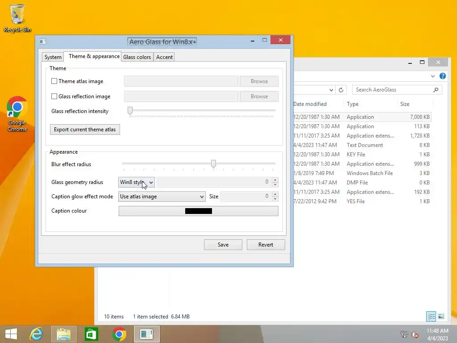Select the Windows Batch File row

(x=362, y=173)
